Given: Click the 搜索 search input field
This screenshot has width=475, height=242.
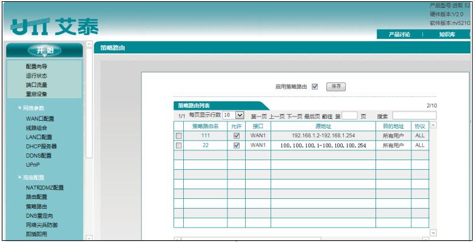Looking at the screenshot, I should pos(414,115).
